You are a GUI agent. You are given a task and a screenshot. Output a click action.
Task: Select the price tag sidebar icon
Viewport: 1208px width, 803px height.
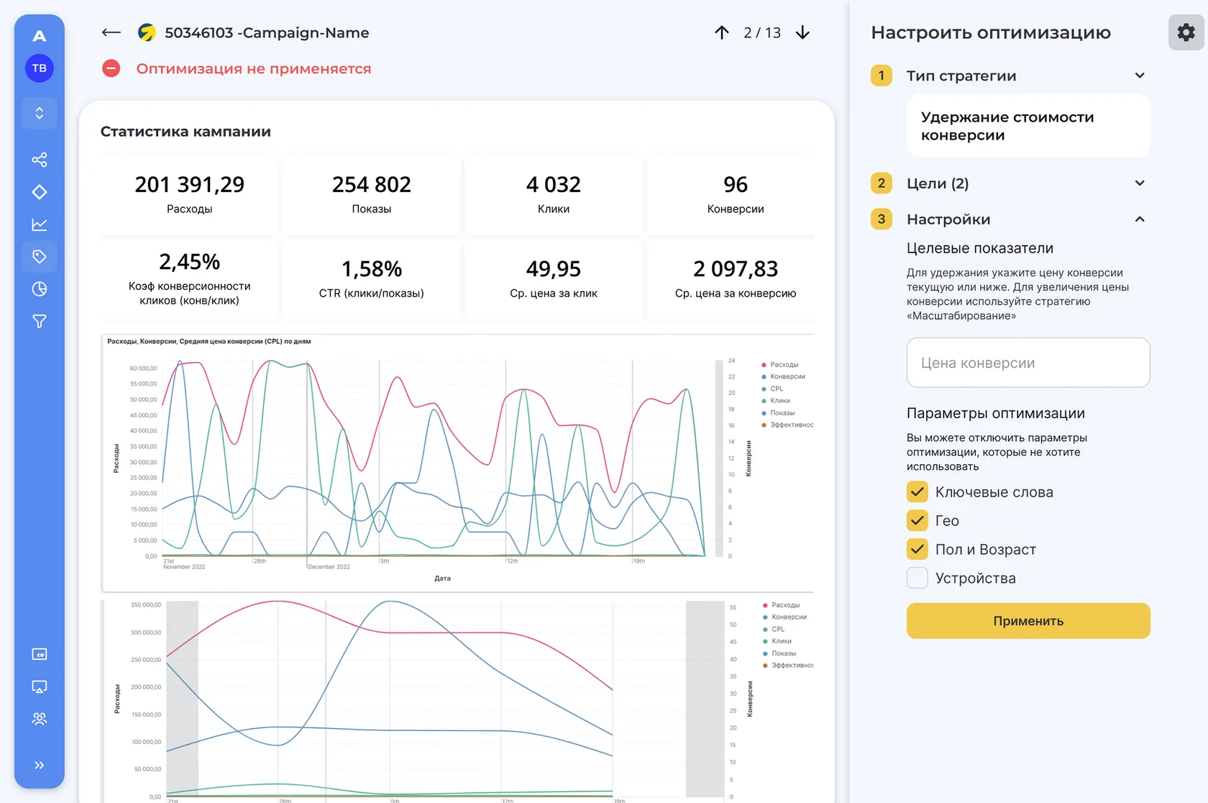coord(40,256)
